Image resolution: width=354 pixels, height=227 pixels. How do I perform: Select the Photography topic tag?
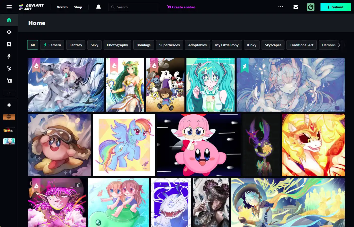[x=117, y=45]
